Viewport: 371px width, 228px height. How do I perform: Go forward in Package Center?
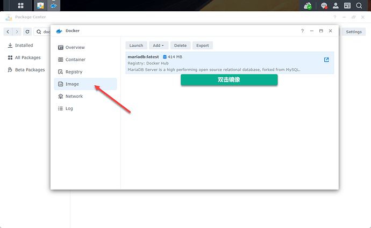pyautogui.click(x=17, y=32)
